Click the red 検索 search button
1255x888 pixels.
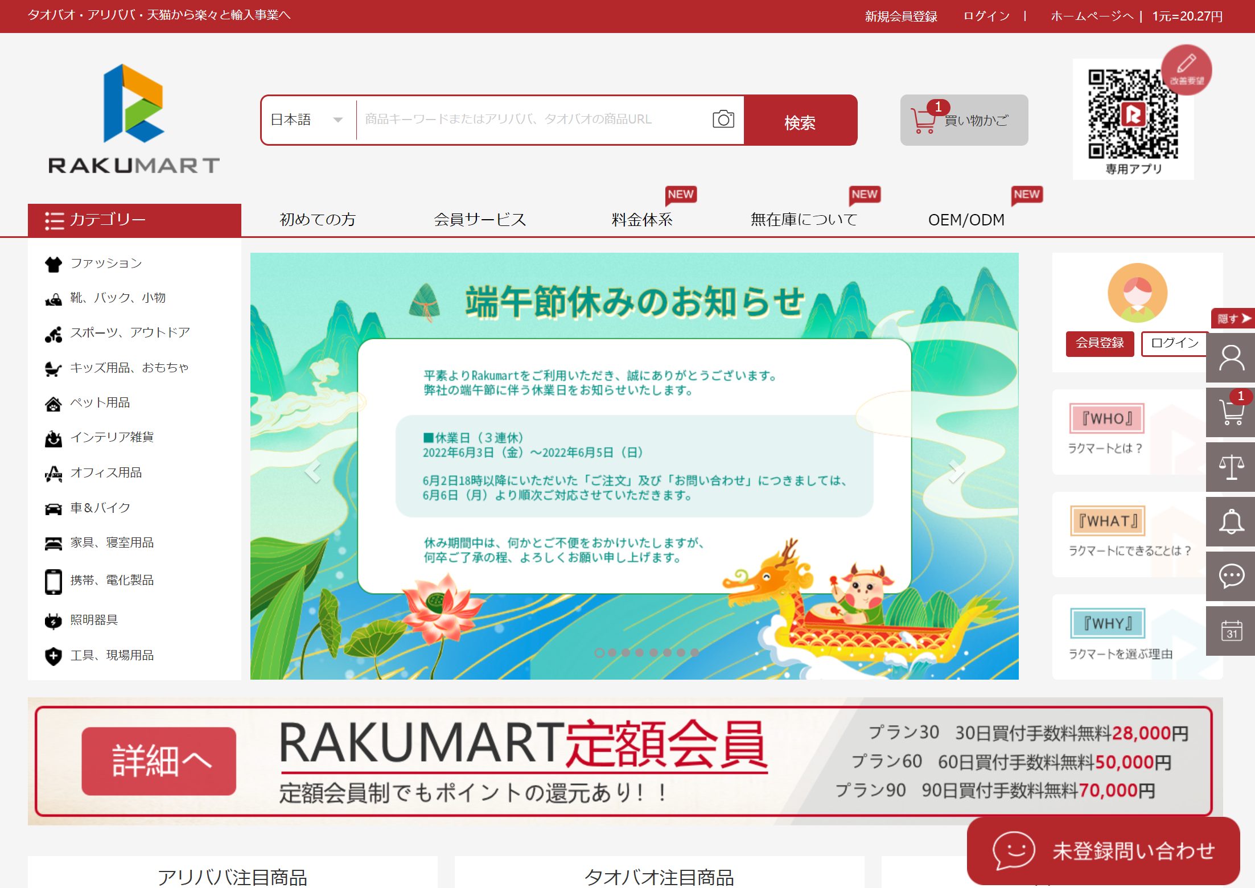(800, 120)
